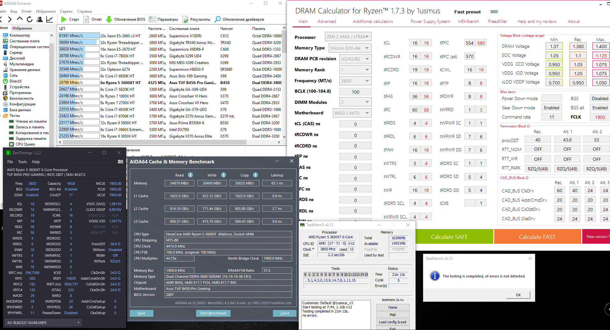
Task: Click the Обновления драйверов magnifier icon
Action: (217, 19)
